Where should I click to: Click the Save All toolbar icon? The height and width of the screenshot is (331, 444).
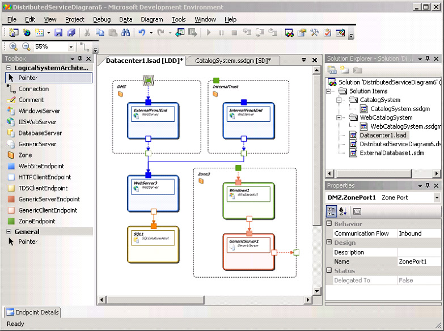click(x=71, y=32)
